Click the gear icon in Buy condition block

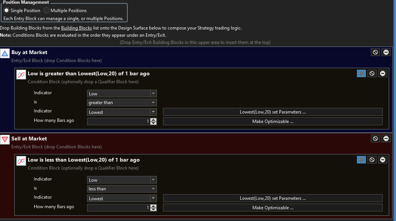(361, 73)
